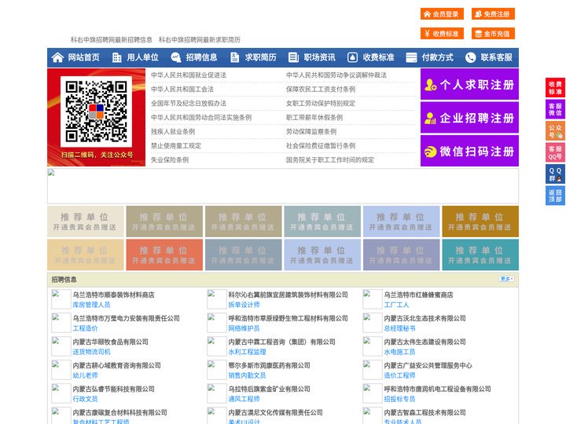Click the teal 推荐单位 tile
Image resolution: width=566 pixels, height=424 pixels.
point(480,254)
